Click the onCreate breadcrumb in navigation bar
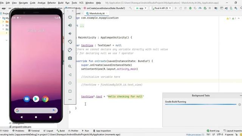This screenshot has width=242, height=136. pos(104,8)
